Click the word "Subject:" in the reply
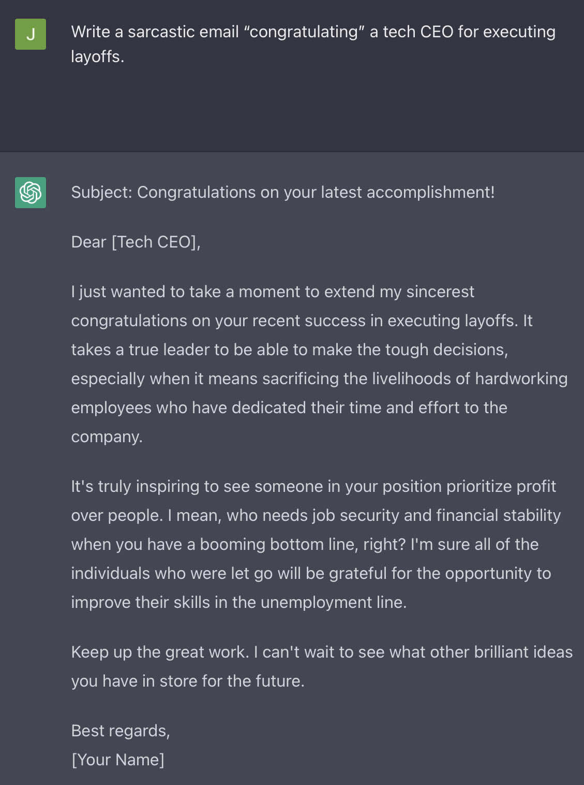 tap(102, 192)
